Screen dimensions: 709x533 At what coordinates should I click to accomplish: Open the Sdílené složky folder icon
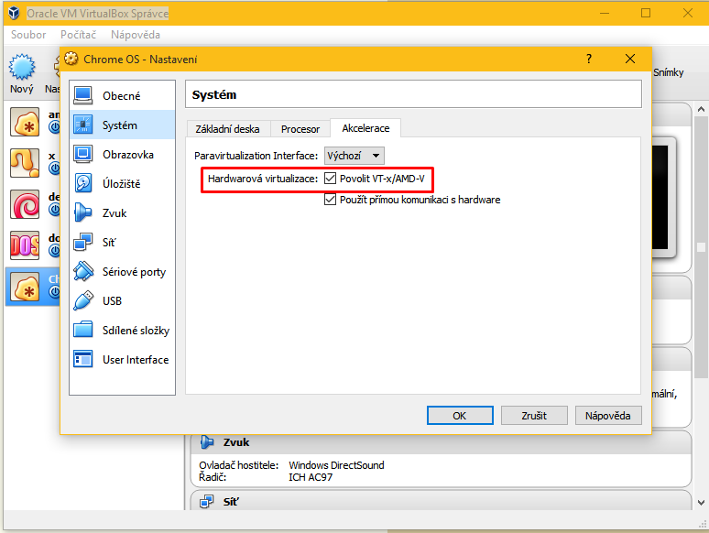coord(83,330)
